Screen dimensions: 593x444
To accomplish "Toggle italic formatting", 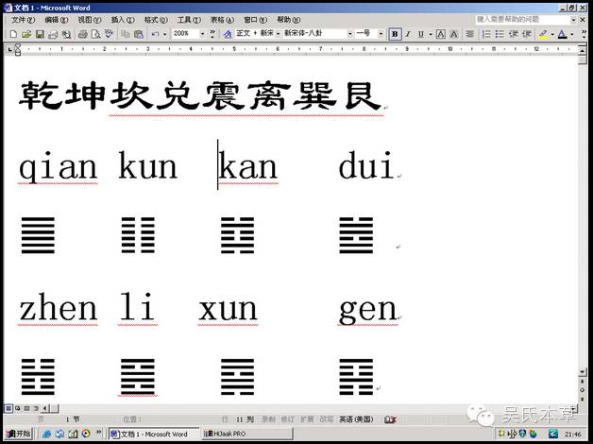I will tap(408, 34).
